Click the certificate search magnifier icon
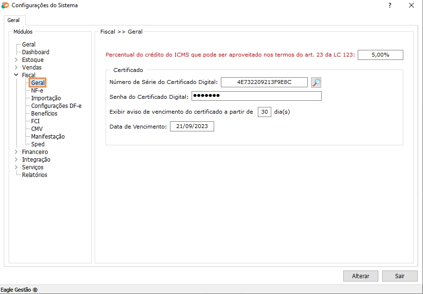The height and width of the screenshot is (294, 423). tap(316, 82)
